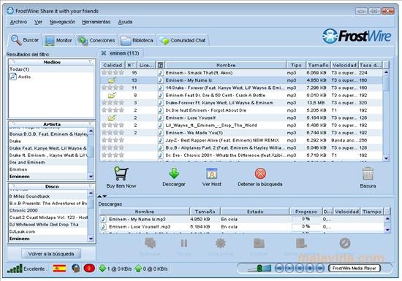The image size is (402, 281).
Task: Click the red circle showing 0 in the status bar
Action: (89, 269)
